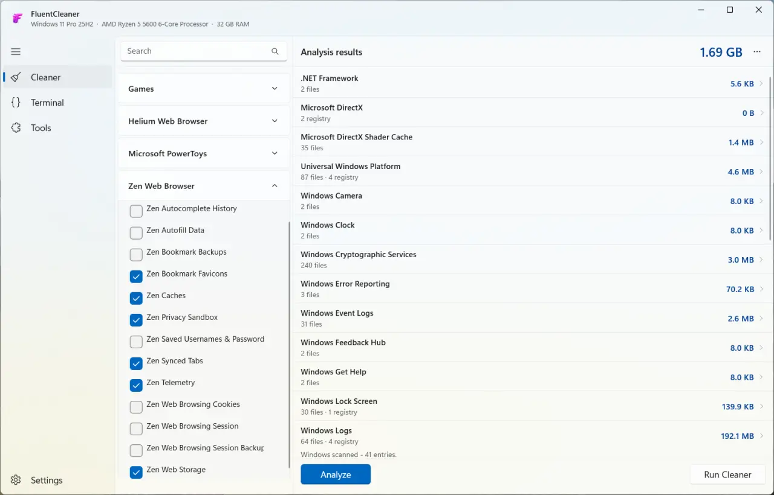Click the search magnifier icon

click(x=275, y=51)
